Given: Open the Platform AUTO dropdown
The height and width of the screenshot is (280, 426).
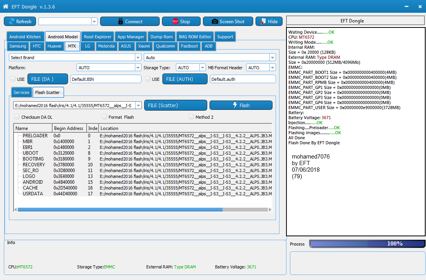Looking at the screenshot, I should tap(138, 67).
